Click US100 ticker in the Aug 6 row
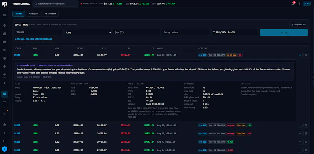The image size is (314, 154). 17,150
